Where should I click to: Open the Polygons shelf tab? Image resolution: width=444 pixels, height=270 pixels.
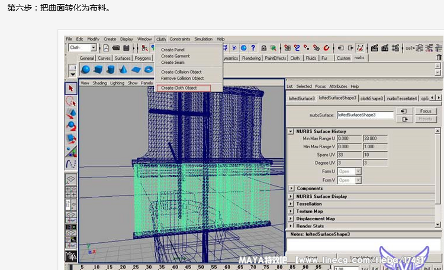(143, 58)
